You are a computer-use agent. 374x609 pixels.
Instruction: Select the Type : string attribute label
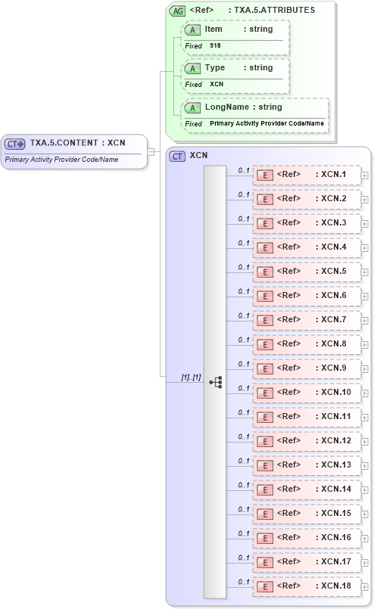238,67
